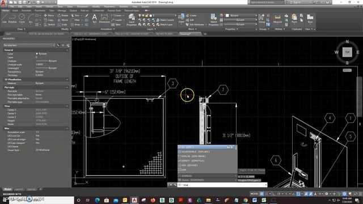Click the Make Current layer button

(165, 20)
